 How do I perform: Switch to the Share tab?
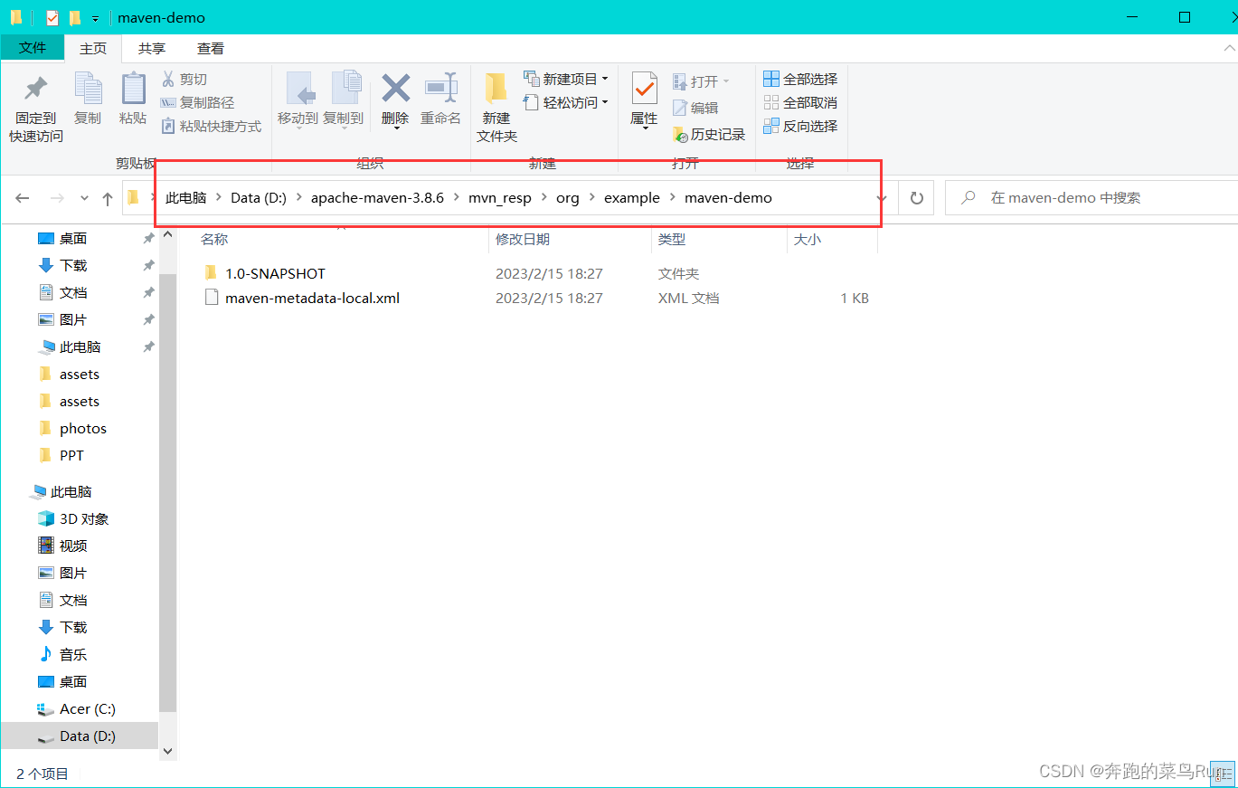pos(152,49)
